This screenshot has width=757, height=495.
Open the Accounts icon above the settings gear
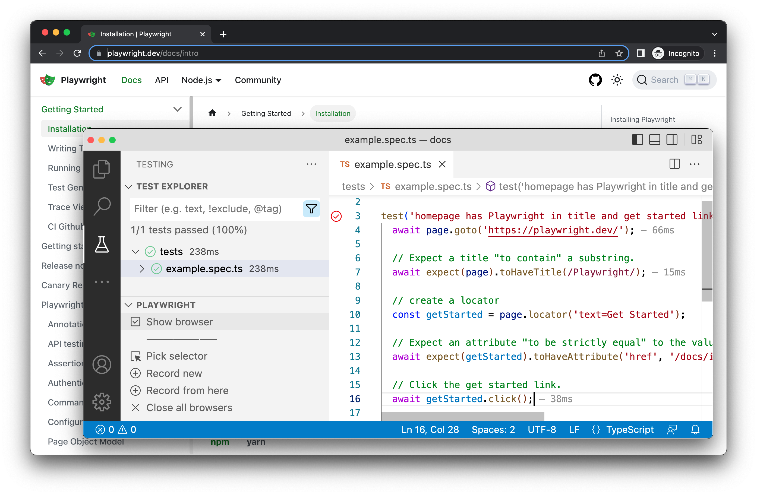(102, 364)
